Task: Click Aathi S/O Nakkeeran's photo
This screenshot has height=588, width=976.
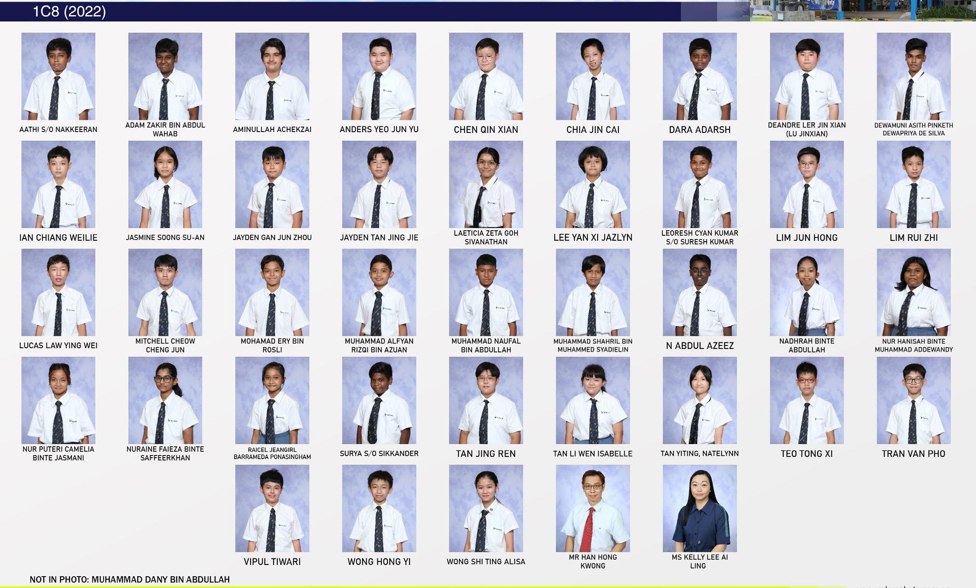Action: point(58,76)
